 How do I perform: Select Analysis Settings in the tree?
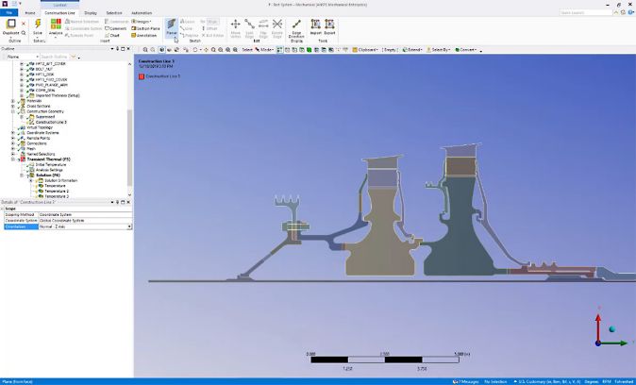click(49, 170)
